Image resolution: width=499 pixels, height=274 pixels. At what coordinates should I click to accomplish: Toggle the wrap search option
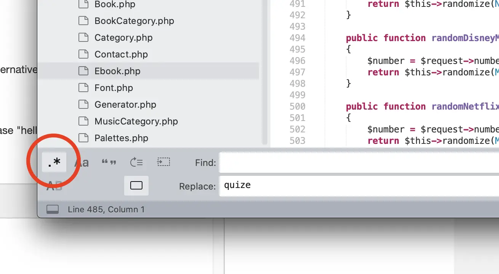pyautogui.click(x=136, y=162)
